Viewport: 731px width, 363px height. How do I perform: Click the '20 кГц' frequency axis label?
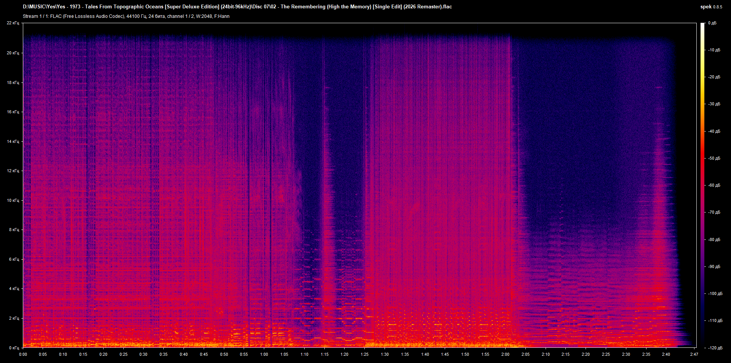(13, 53)
